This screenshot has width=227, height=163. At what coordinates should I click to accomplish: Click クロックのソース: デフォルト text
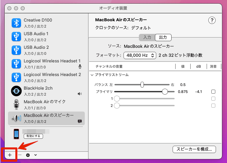pos(123,28)
